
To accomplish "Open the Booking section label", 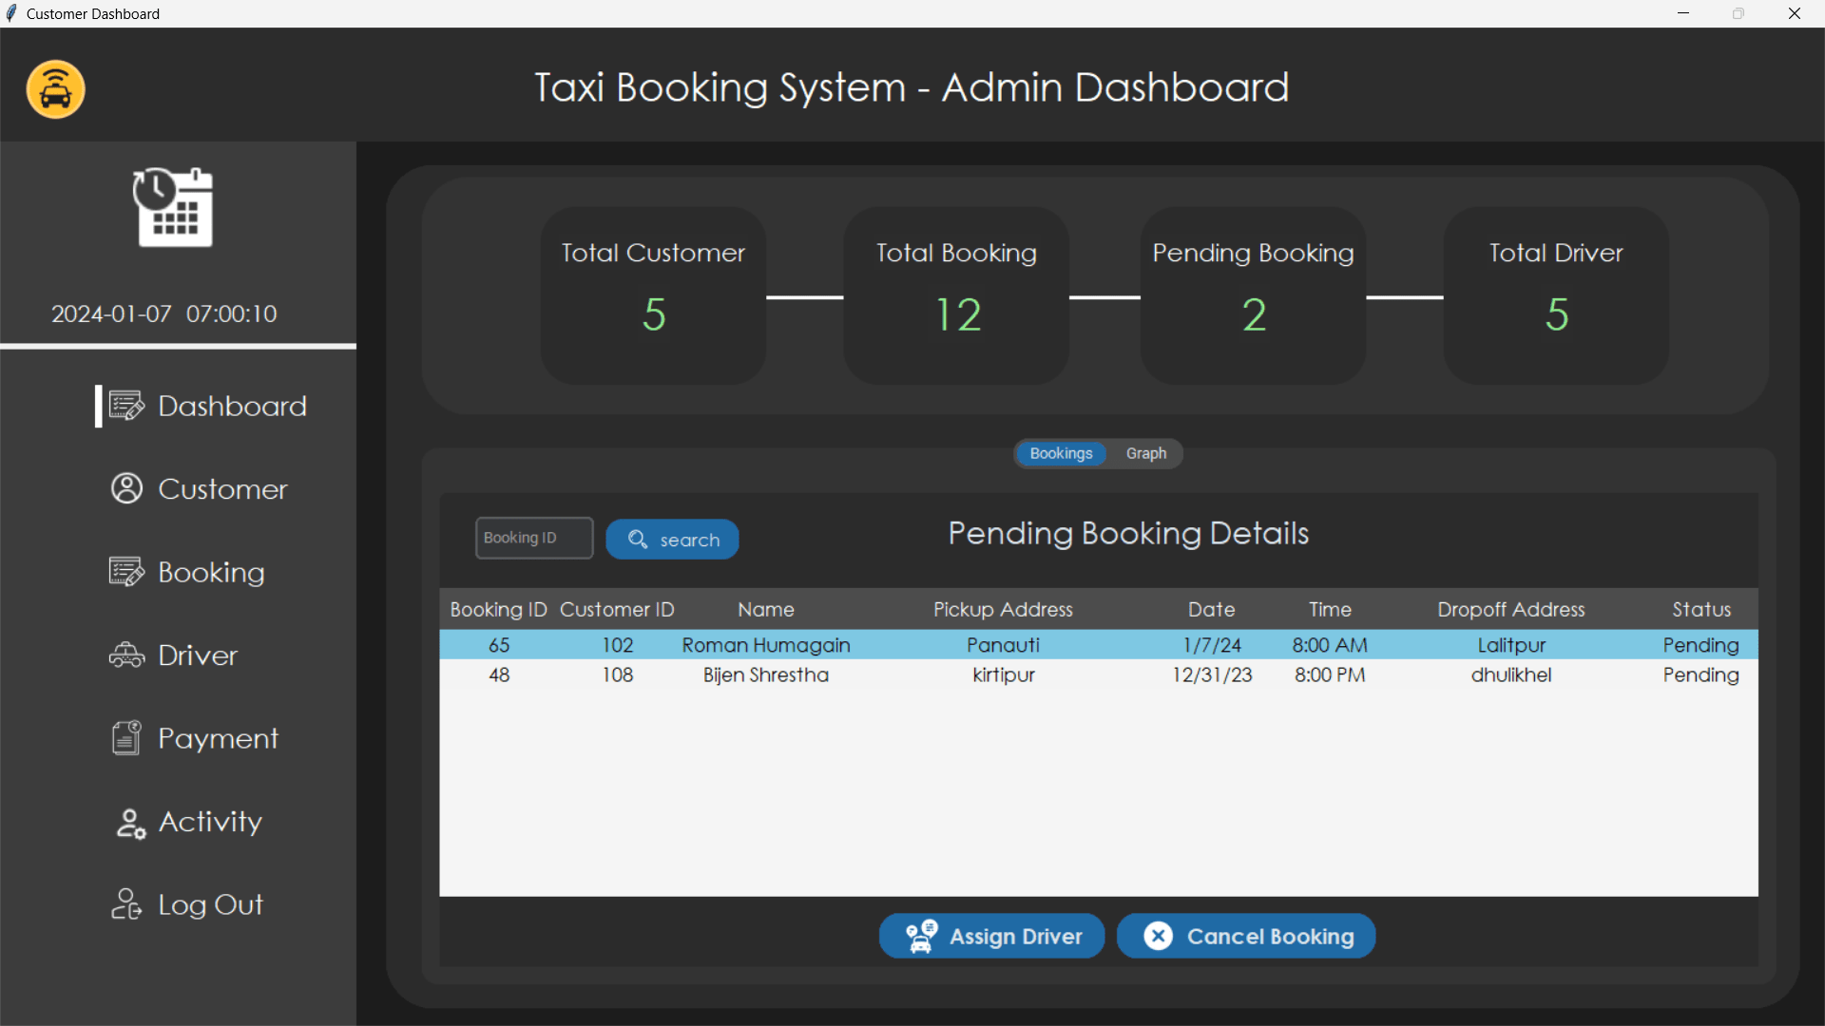I will coord(211,572).
